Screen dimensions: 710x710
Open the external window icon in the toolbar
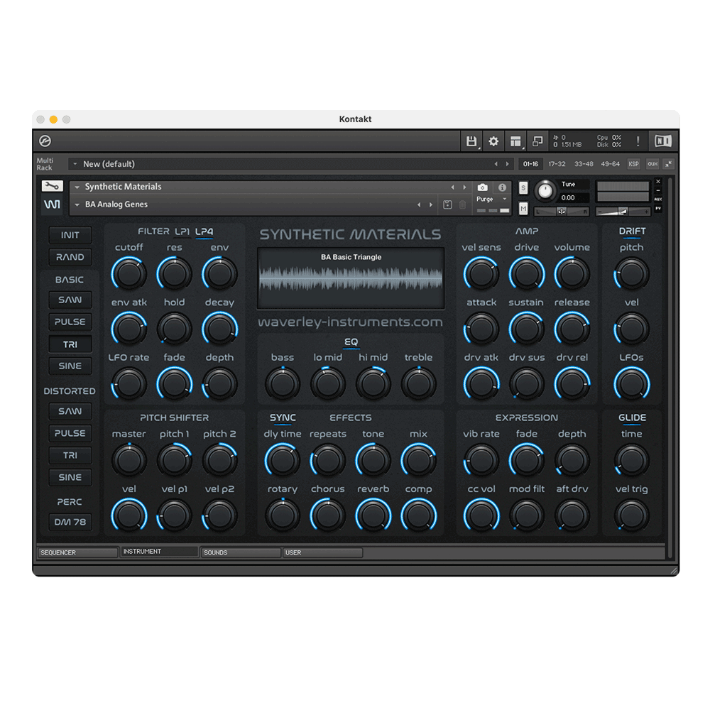(537, 141)
